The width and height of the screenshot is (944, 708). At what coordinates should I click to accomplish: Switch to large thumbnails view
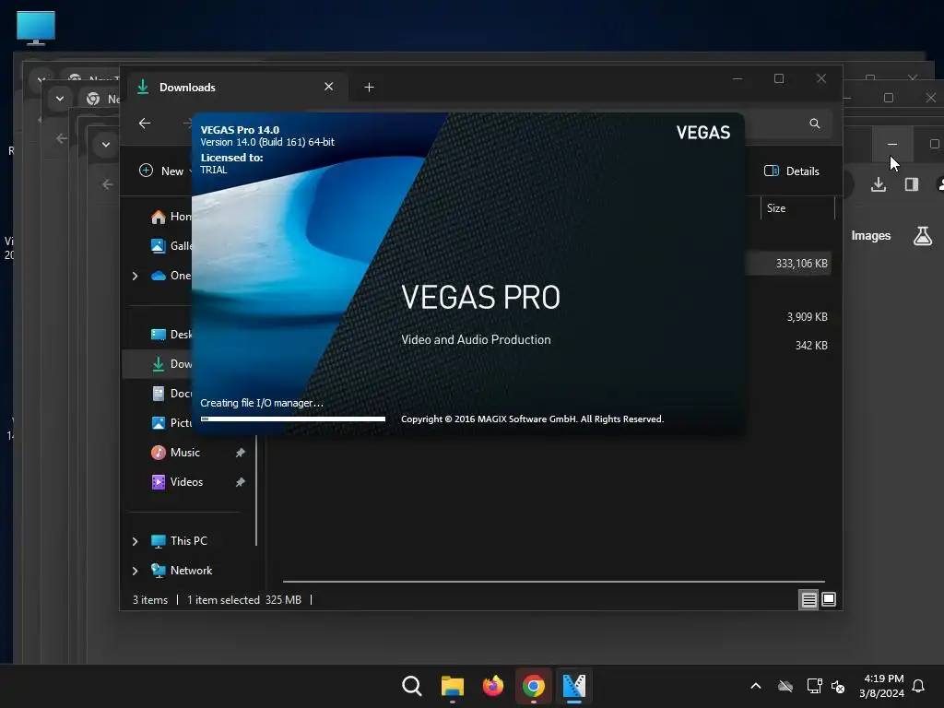coord(829,599)
